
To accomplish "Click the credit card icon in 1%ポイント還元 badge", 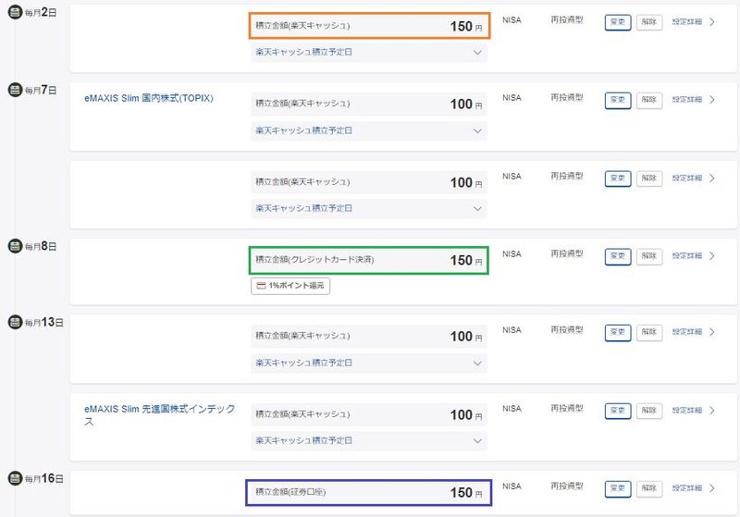I will click(x=261, y=287).
